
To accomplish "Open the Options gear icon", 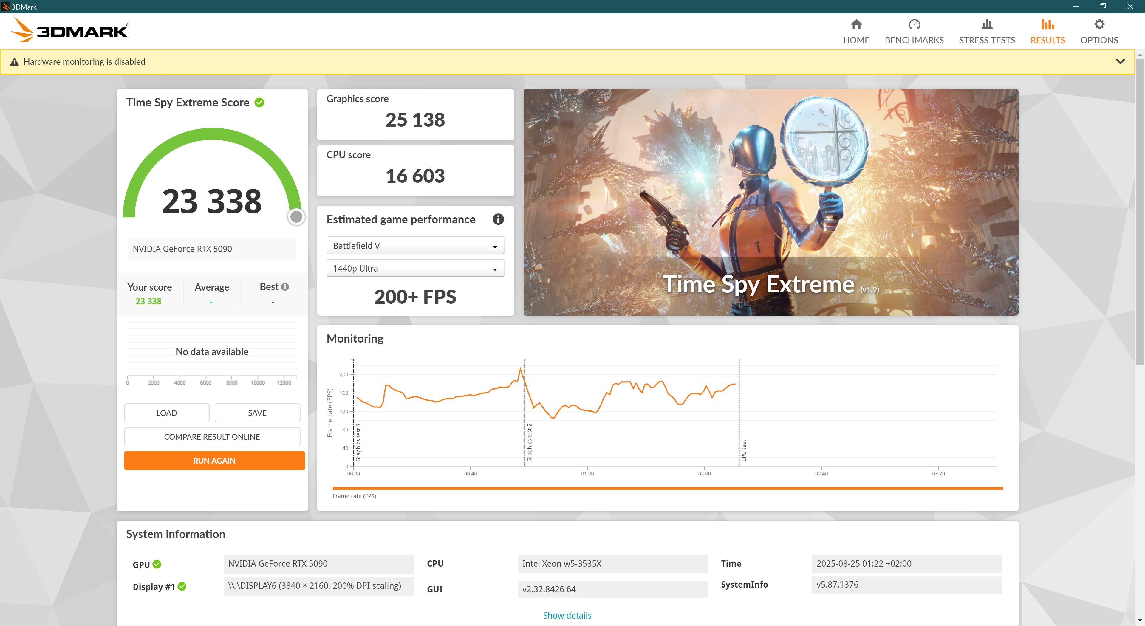I will (x=1099, y=24).
